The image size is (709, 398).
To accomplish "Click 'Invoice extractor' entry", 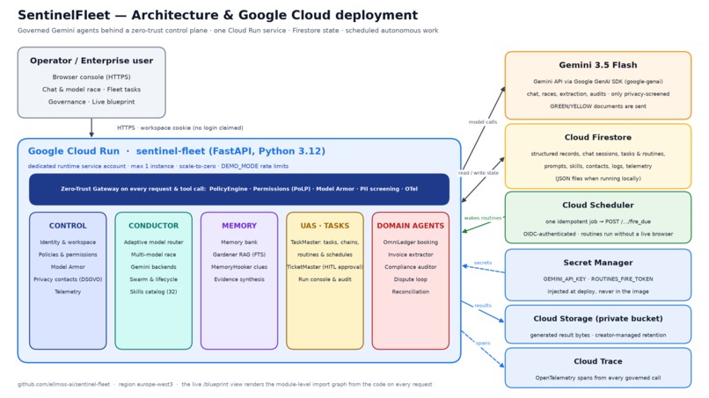I will [x=411, y=254].
